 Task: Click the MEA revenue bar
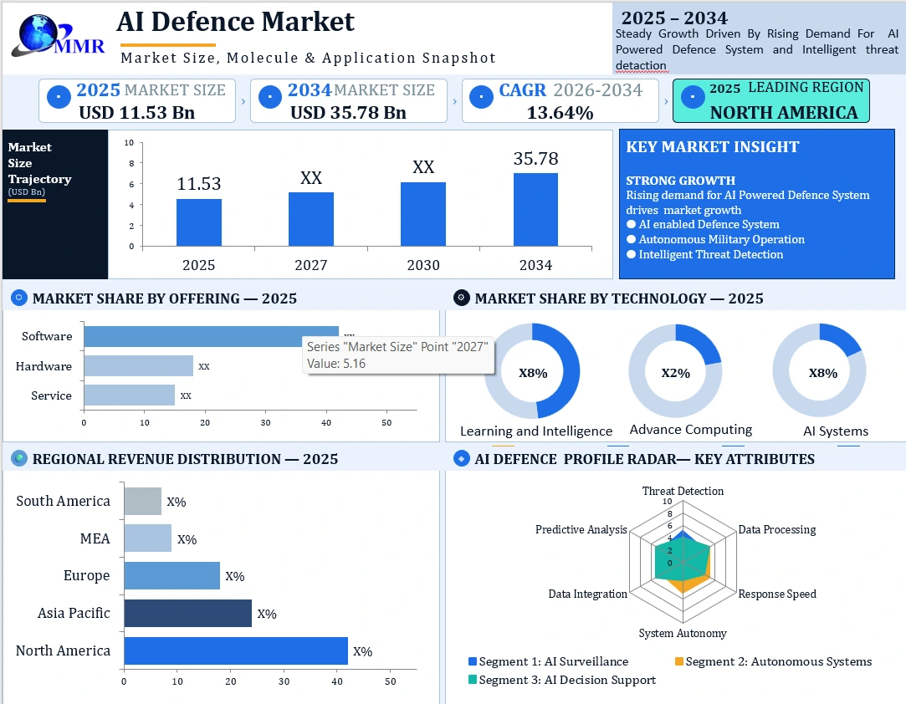(147, 538)
